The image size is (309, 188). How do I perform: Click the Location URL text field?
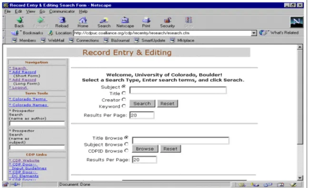pos(162,33)
